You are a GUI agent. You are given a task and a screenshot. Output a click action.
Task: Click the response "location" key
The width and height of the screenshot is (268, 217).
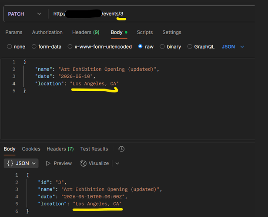coord(52,204)
